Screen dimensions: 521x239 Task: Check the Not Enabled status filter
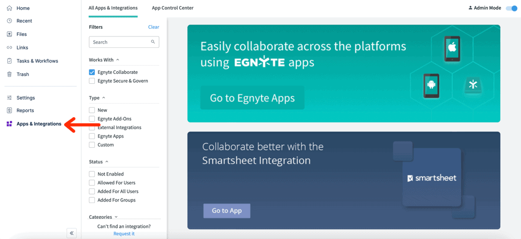92,174
